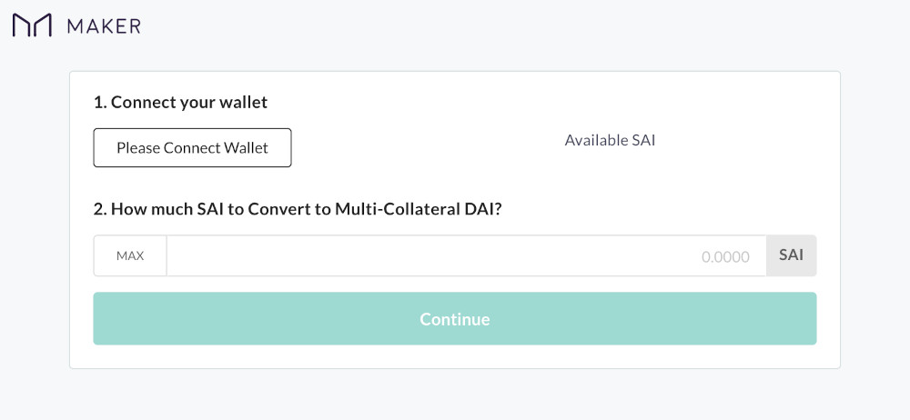Click the 0.0000 placeholder value
Image resolution: width=910 pixels, height=420 pixels.
coord(725,257)
